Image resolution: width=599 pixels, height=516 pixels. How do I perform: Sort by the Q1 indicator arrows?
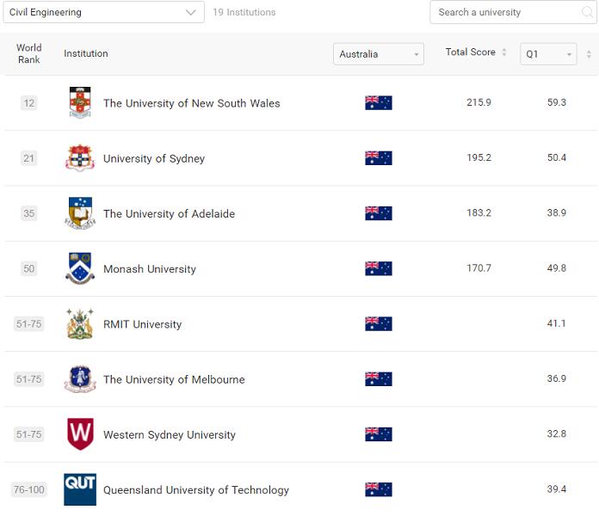click(589, 54)
